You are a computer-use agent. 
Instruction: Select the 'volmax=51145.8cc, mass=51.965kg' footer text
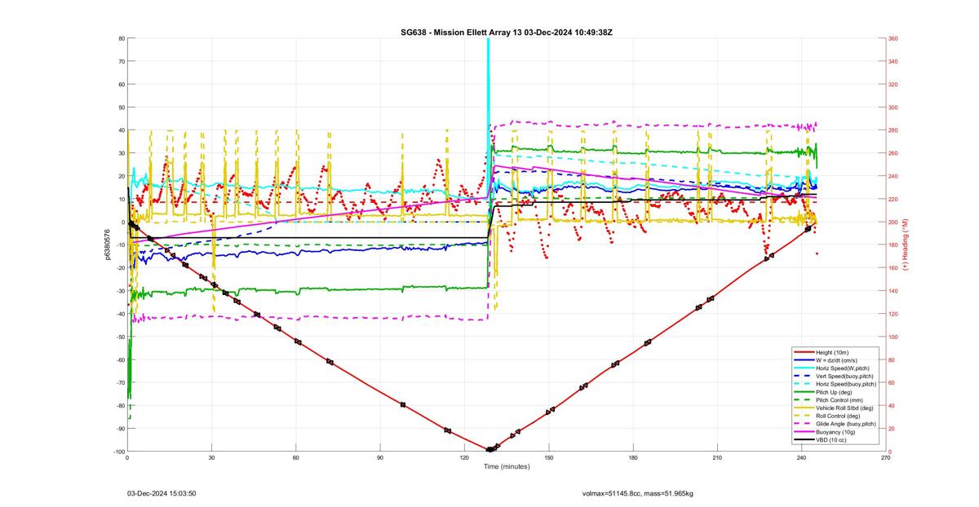point(638,493)
